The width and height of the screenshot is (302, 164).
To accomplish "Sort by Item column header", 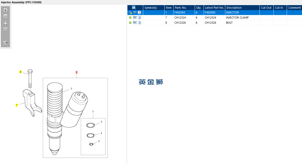I will pyautogui.click(x=169, y=8).
